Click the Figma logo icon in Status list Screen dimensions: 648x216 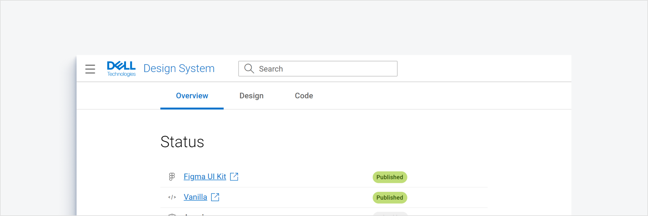pos(172,177)
